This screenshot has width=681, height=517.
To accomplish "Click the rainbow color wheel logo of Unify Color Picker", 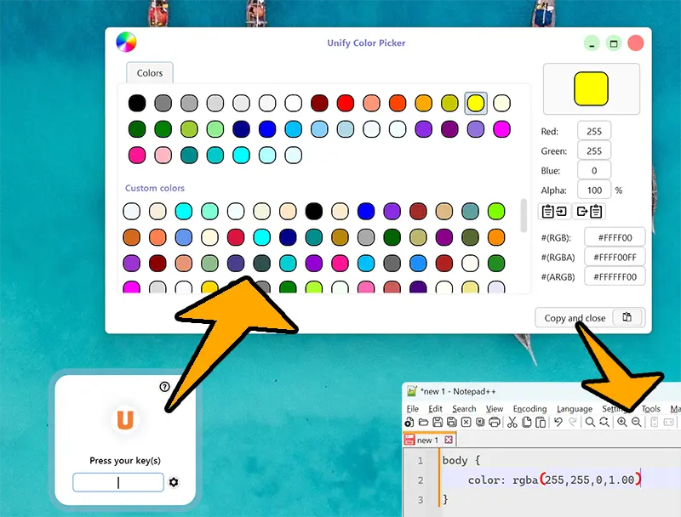I will click(x=126, y=43).
